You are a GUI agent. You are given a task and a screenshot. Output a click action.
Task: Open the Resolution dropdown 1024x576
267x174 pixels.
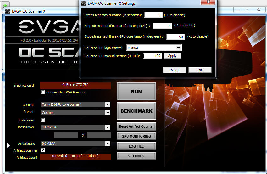coord(108,127)
